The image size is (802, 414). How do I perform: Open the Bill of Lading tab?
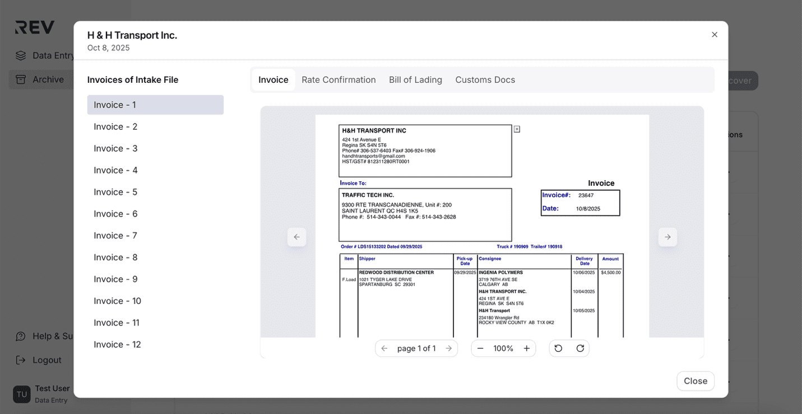[415, 79]
